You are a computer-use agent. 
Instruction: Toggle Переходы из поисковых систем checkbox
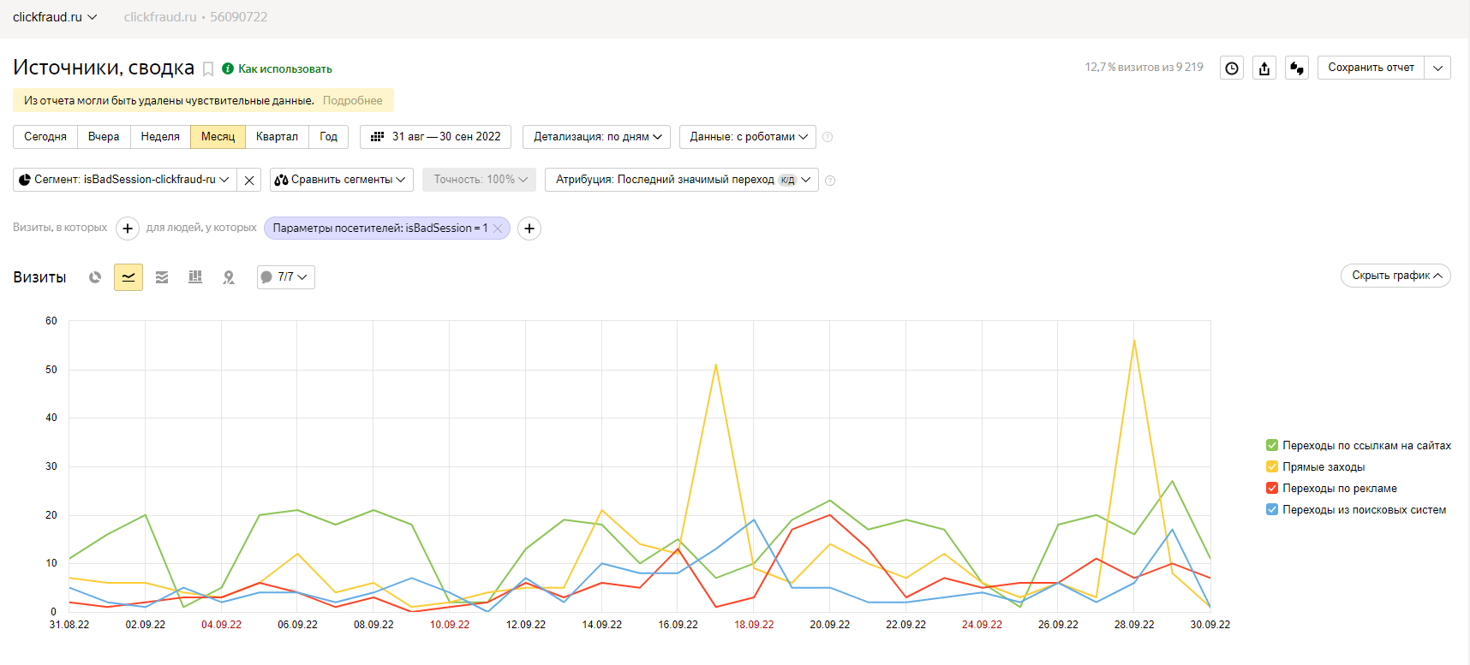(x=1272, y=510)
